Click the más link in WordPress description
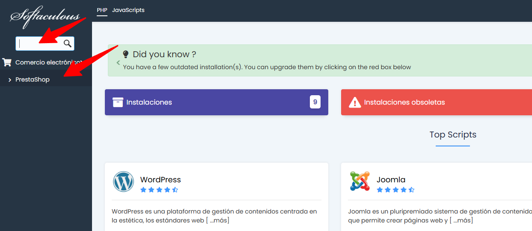 (219, 220)
